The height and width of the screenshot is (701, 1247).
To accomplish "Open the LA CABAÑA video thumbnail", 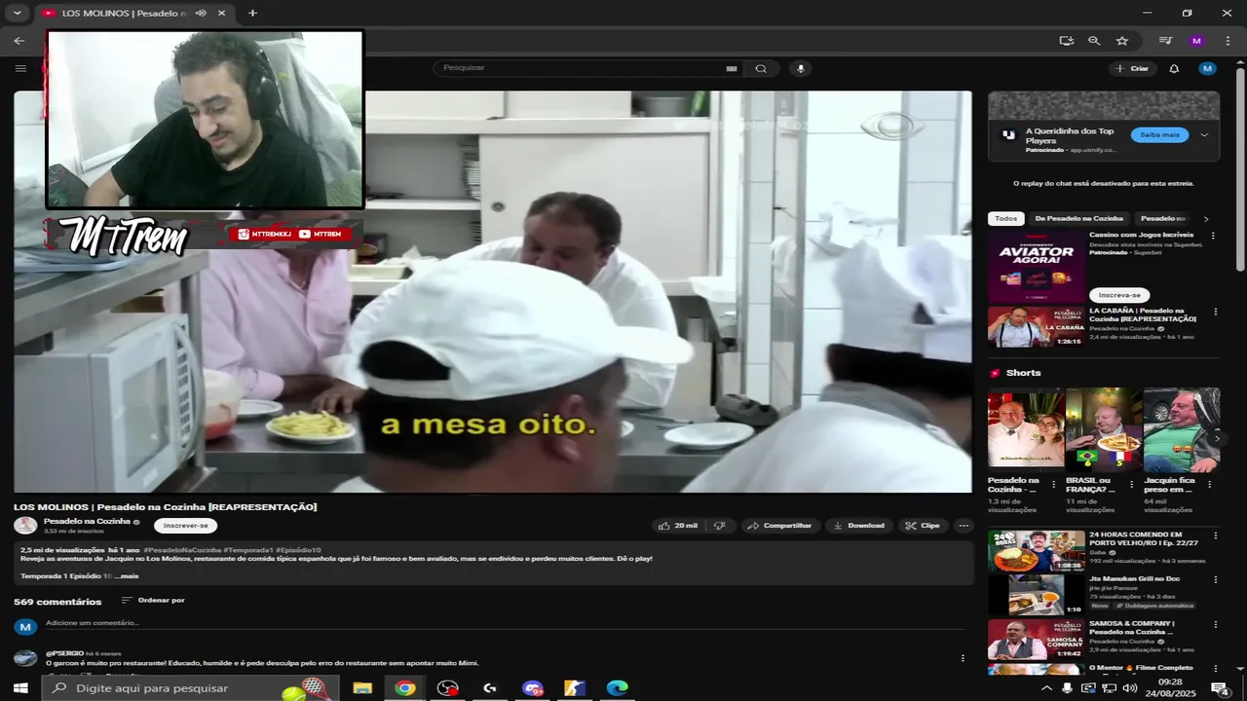I will tap(1037, 327).
